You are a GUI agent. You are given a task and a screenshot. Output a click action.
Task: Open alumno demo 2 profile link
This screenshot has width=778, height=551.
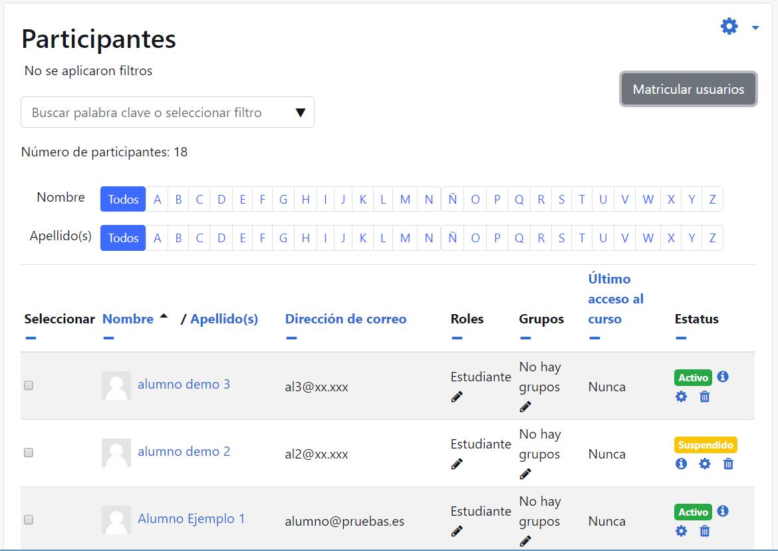coord(184,451)
